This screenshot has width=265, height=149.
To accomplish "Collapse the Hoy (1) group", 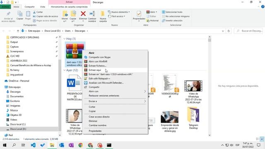I will (65, 39).
